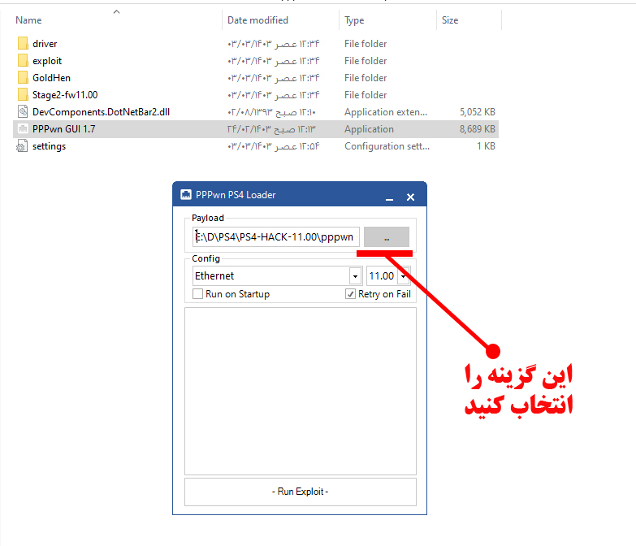
Task: Click the PPPwn PS4 Loader title bar icon
Action: click(185, 195)
